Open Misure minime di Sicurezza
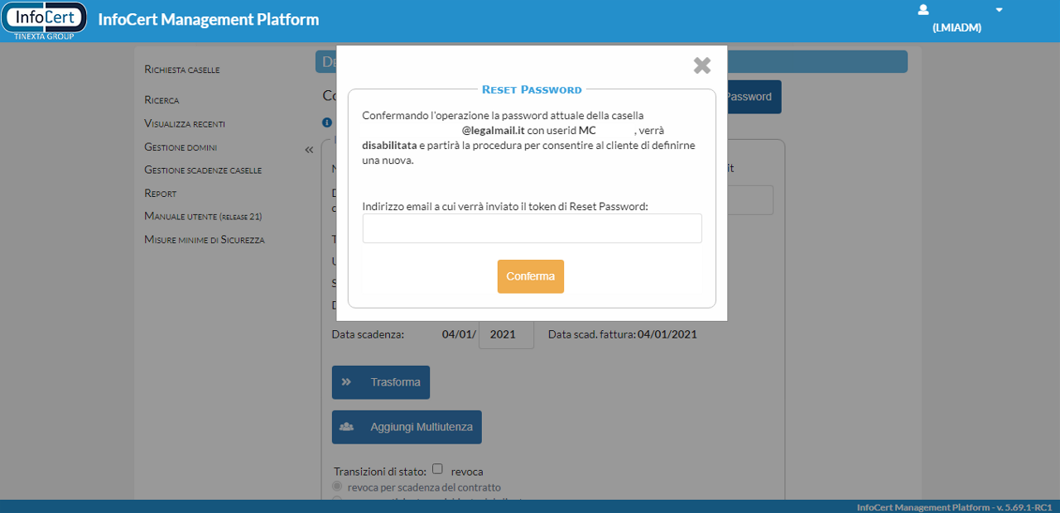Viewport: 1060px width, 513px height. click(205, 239)
